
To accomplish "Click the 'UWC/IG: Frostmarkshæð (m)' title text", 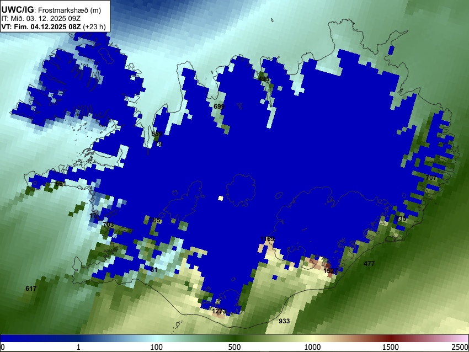I will coord(51,10).
